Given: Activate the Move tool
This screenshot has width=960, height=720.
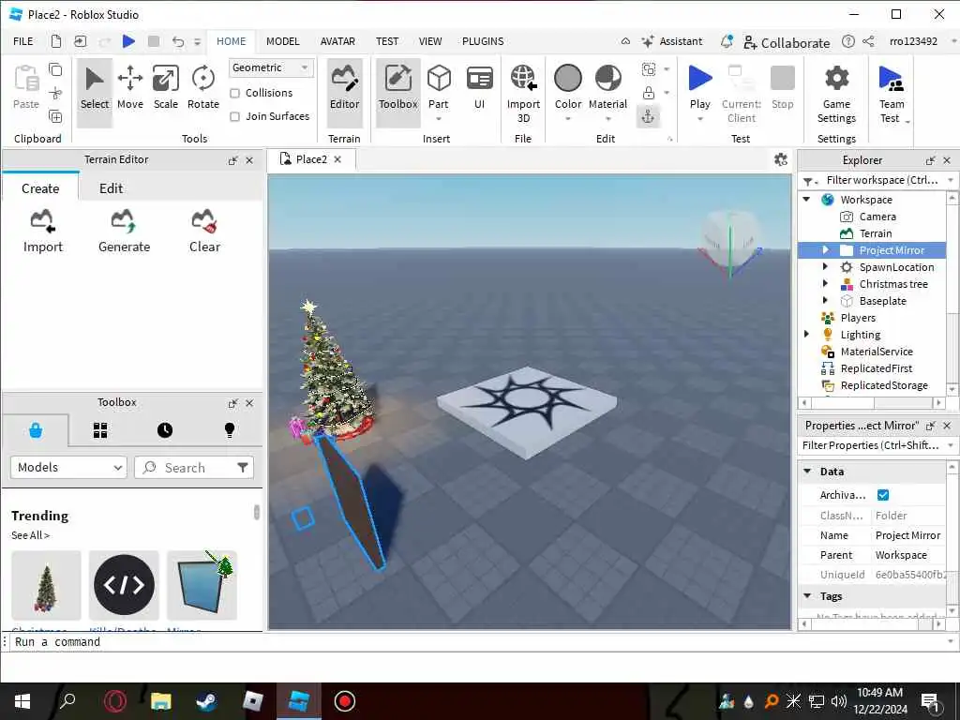Looking at the screenshot, I should coord(129,88).
